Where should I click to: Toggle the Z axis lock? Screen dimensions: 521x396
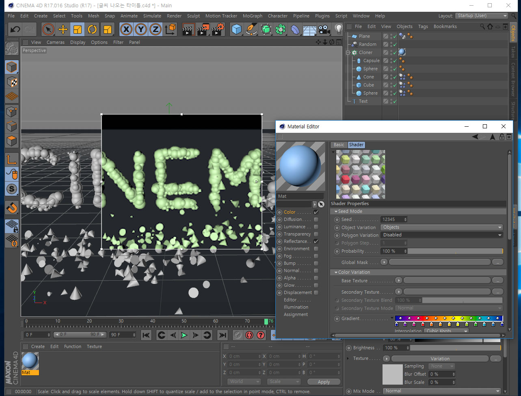(x=155, y=30)
